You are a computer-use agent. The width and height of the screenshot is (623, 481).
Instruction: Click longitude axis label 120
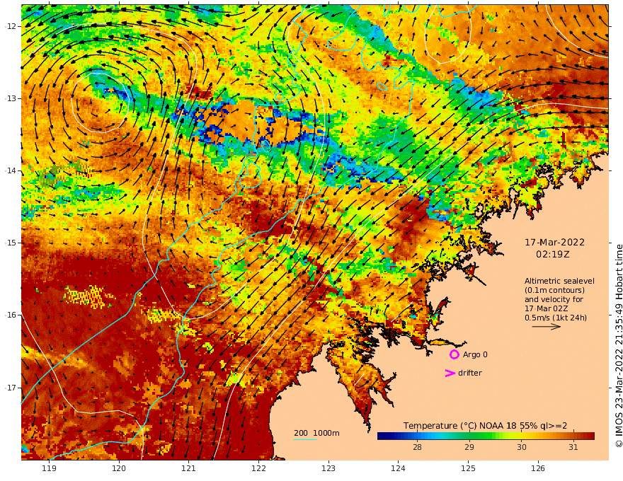[119, 469]
